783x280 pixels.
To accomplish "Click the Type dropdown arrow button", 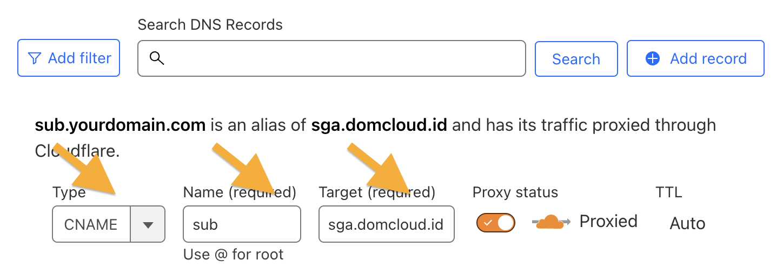I will click(148, 224).
